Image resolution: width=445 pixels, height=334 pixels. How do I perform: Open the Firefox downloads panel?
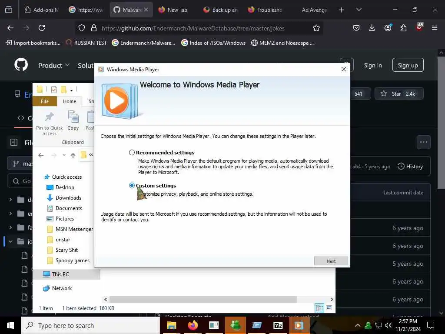[x=372, y=28]
